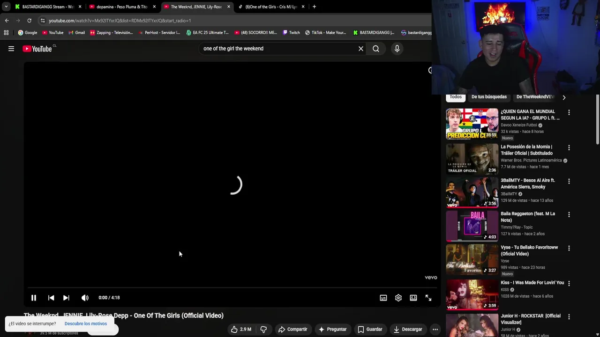Clear the search box text
The width and height of the screenshot is (600, 337).
click(x=361, y=49)
